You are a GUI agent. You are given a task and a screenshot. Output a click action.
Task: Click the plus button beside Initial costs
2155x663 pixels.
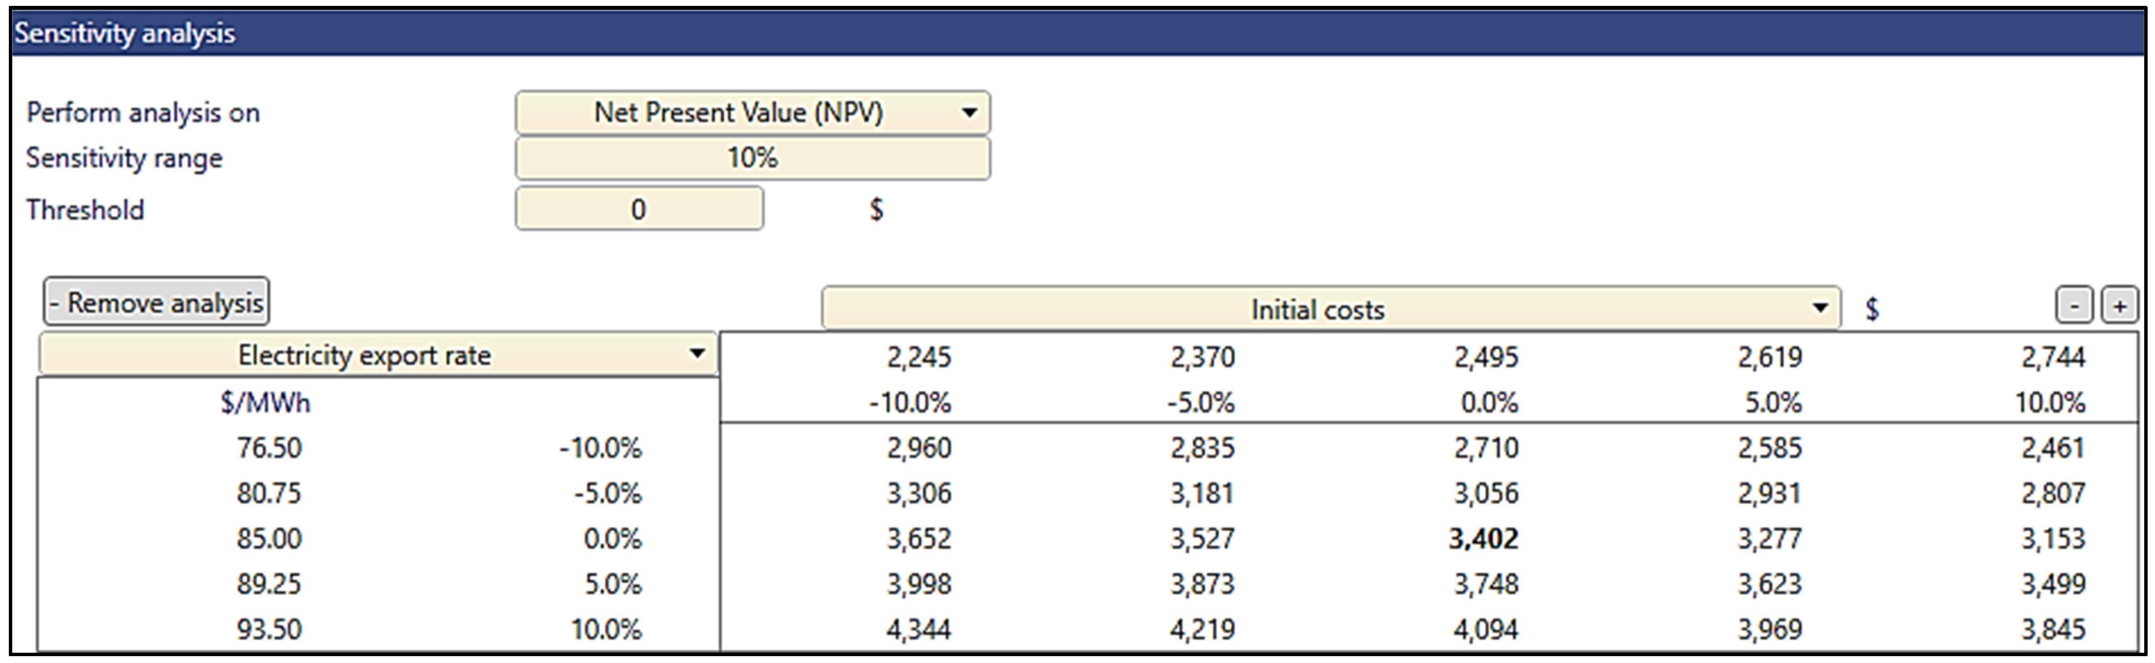(2119, 306)
